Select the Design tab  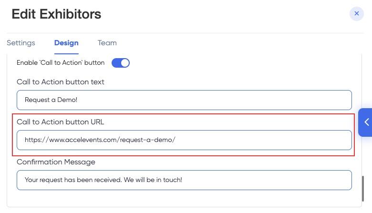click(x=66, y=43)
